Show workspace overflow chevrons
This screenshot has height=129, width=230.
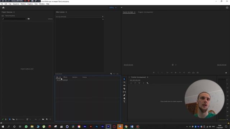(121, 8)
